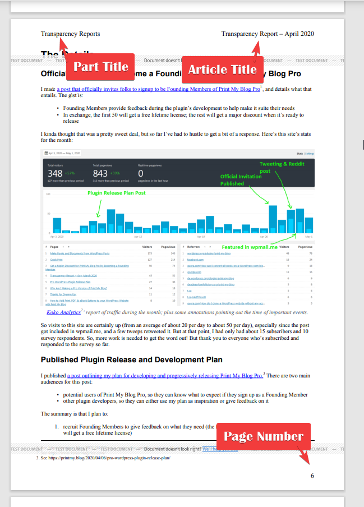Click the Total pageviews value 843

pyautogui.click(x=100, y=174)
